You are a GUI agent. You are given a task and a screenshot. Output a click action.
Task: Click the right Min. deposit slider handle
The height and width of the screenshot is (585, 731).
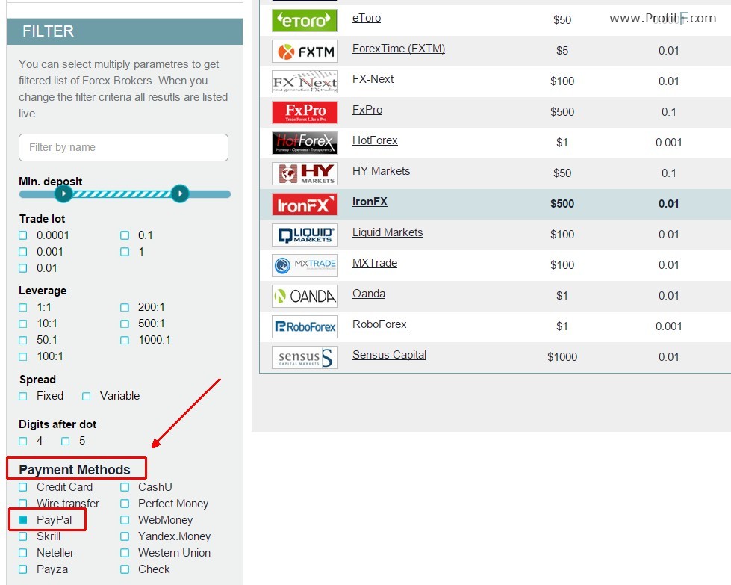[180, 194]
